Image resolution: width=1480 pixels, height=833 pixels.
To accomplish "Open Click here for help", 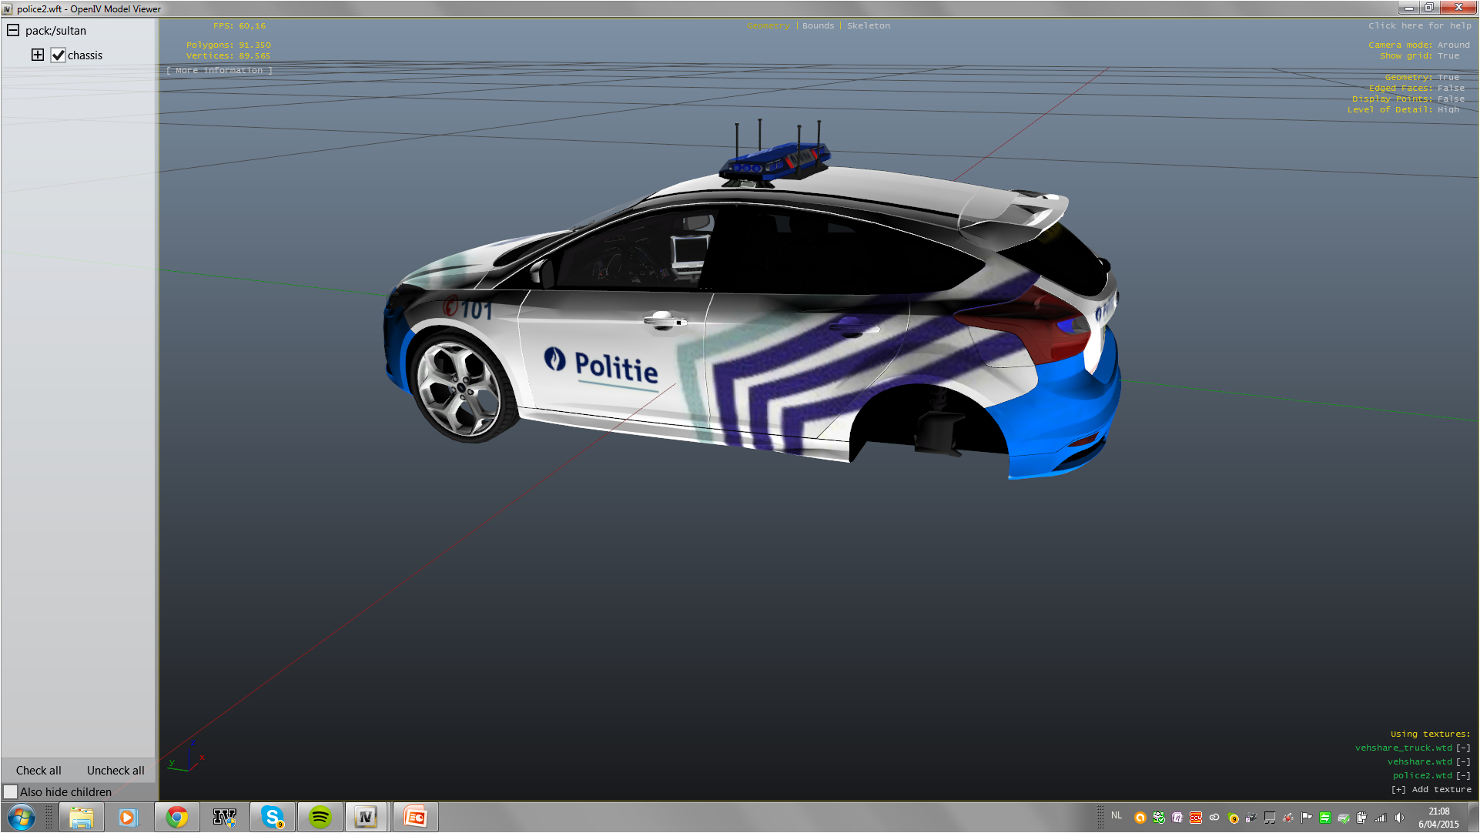I will [1419, 25].
